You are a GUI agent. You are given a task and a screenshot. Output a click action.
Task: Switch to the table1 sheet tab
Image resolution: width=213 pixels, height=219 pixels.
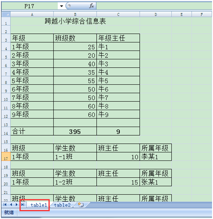point(39,205)
